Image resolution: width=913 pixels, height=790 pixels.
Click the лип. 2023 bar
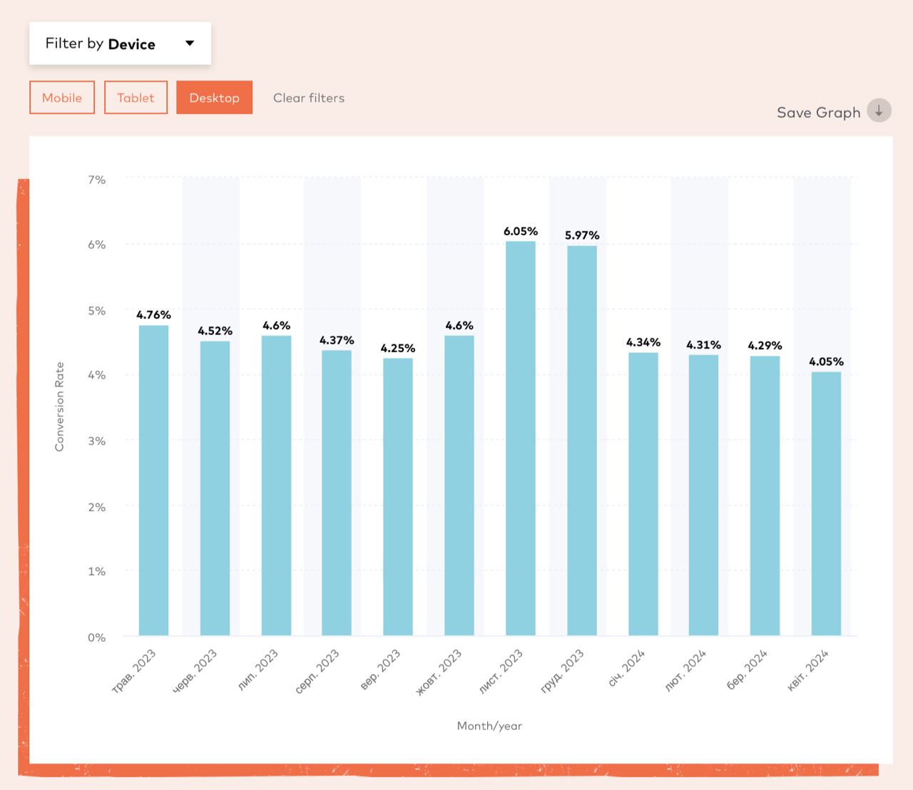[276, 485]
